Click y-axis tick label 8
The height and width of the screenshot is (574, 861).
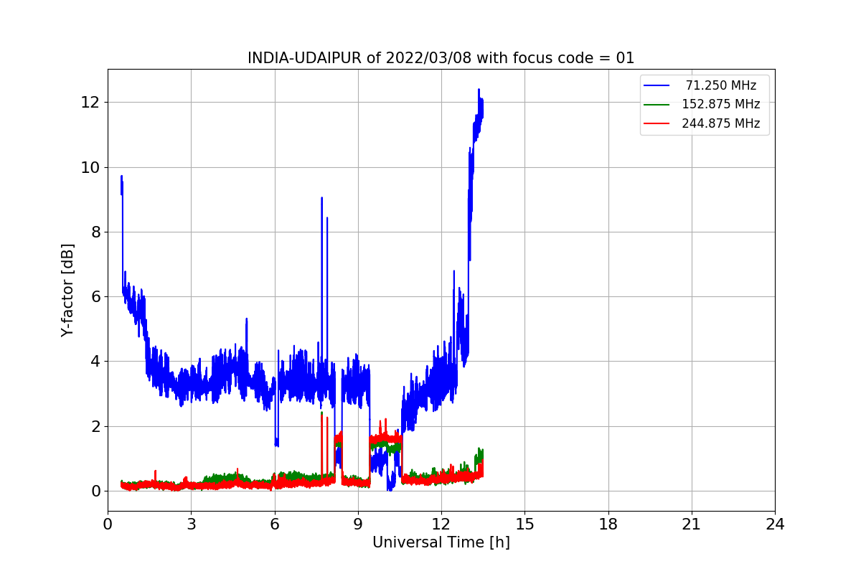(x=95, y=232)
